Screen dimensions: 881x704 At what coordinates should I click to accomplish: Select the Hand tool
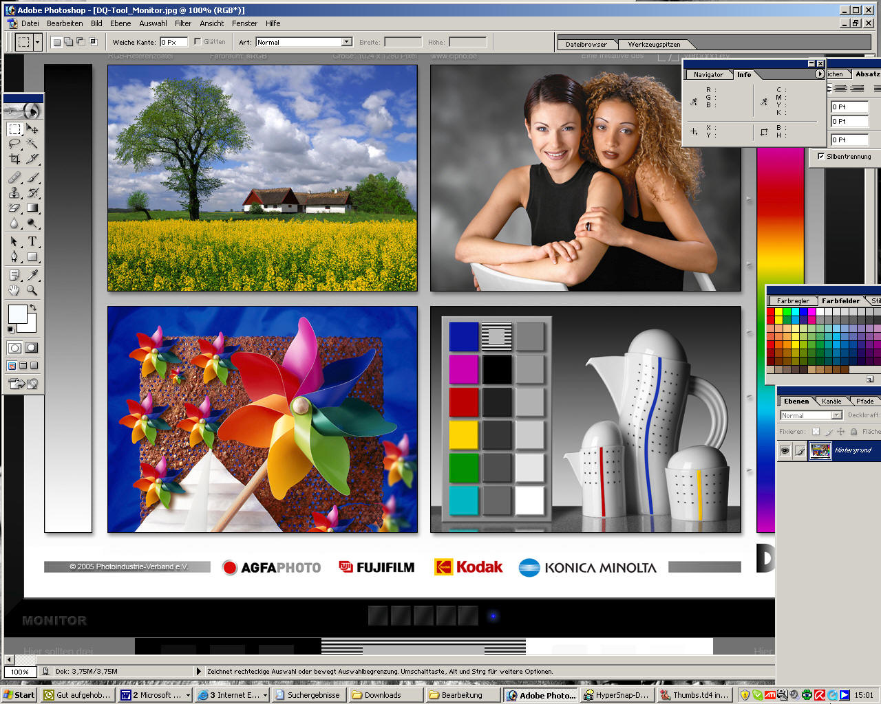(x=14, y=290)
